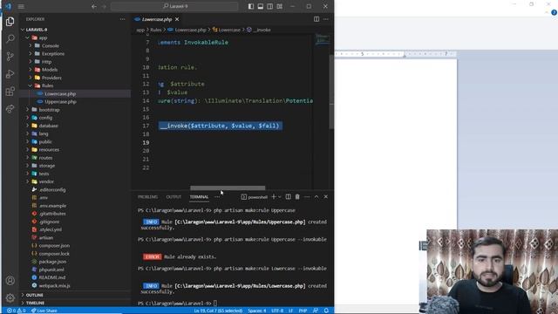
Task: Split the editor to the right
Action: 316,19
